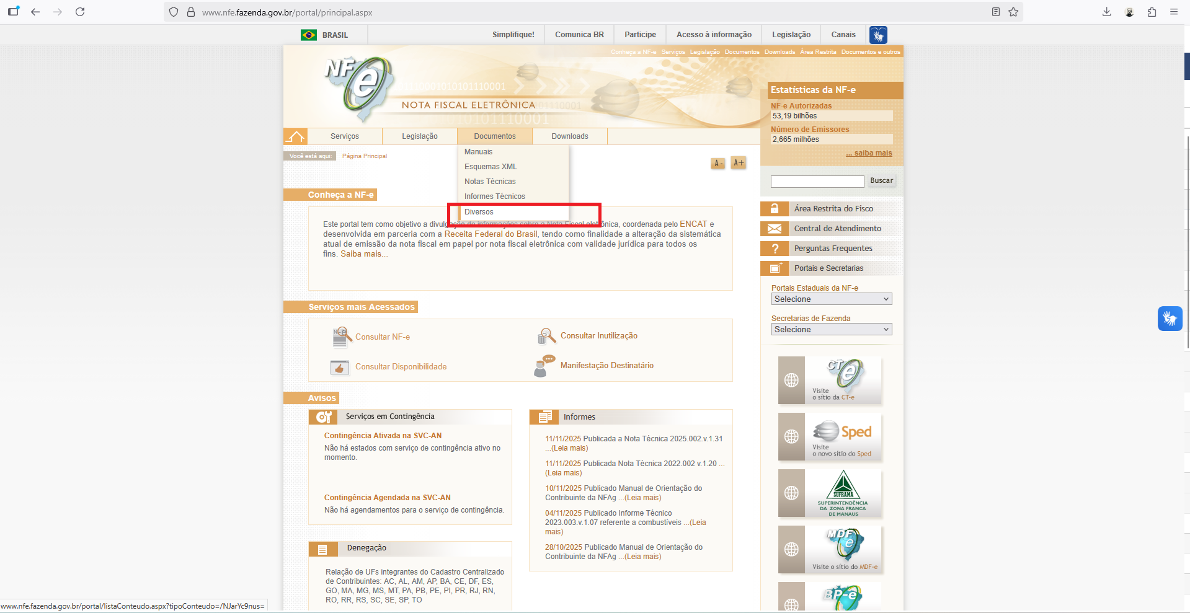This screenshot has height=613, width=1190.
Task: Click the search text field beside Buscar
Action: coord(817,181)
